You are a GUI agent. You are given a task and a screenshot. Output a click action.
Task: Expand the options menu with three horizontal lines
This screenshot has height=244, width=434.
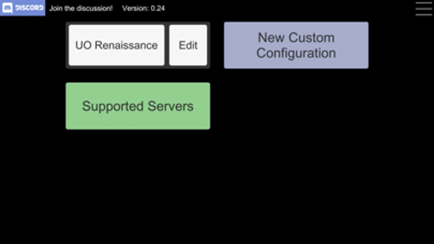pyautogui.click(x=424, y=9)
